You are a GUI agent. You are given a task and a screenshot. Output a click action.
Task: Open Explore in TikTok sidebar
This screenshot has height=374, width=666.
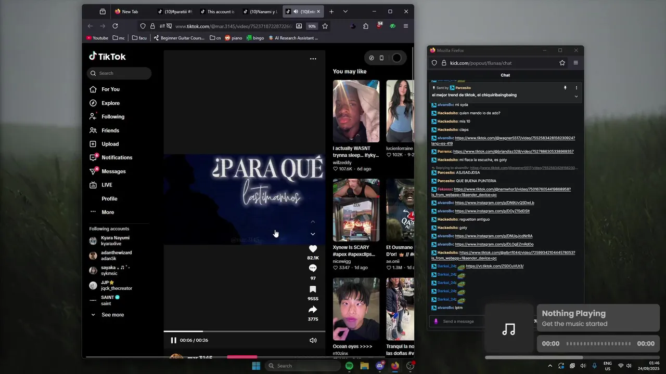(110, 103)
